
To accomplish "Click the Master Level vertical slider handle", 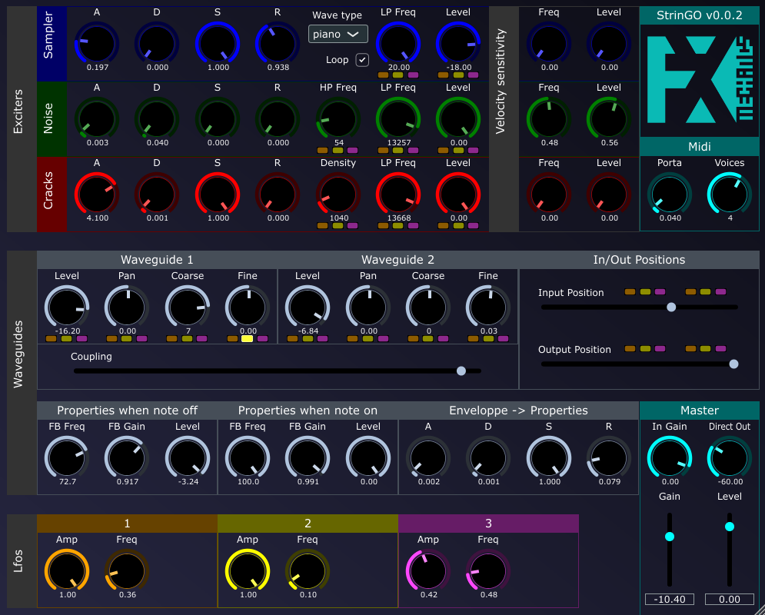I will 730,527.
